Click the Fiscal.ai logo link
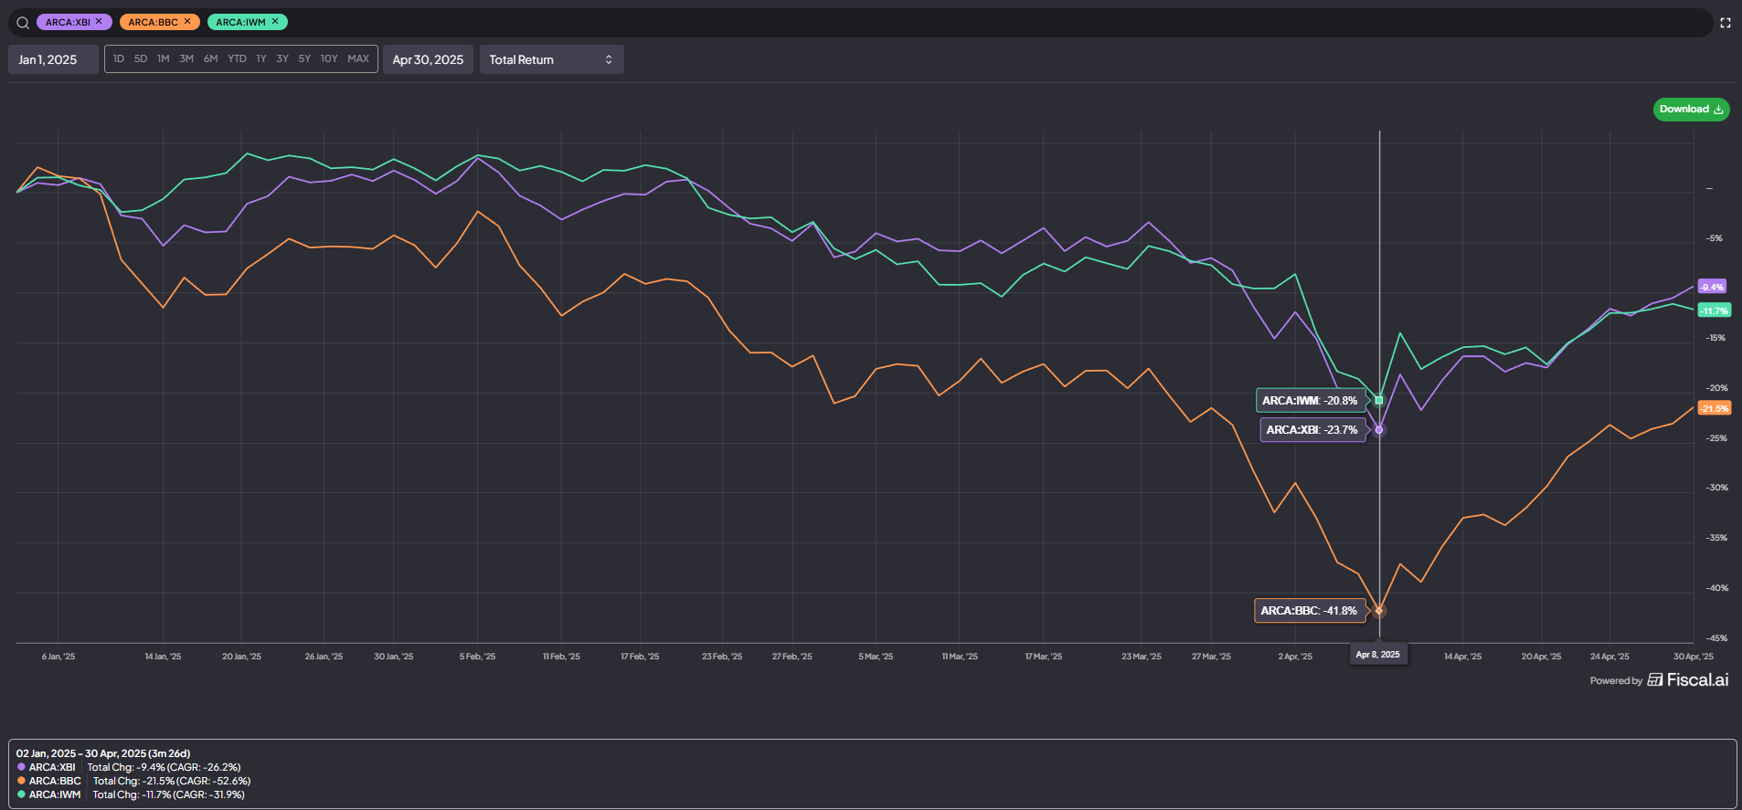This screenshot has width=1742, height=810. [x=1687, y=679]
